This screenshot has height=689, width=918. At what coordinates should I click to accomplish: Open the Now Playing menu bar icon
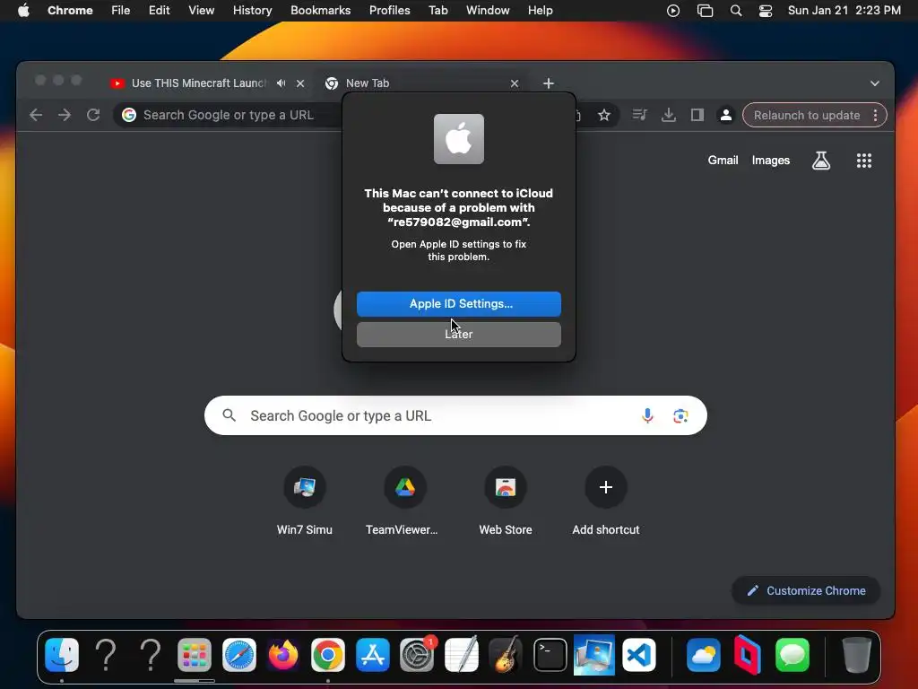pyautogui.click(x=672, y=11)
